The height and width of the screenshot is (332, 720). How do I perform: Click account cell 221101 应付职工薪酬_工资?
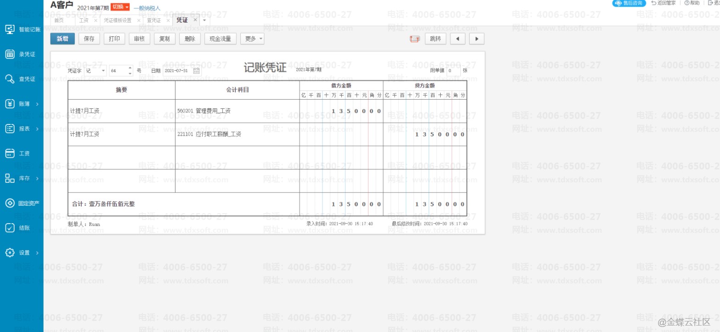tap(237, 134)
